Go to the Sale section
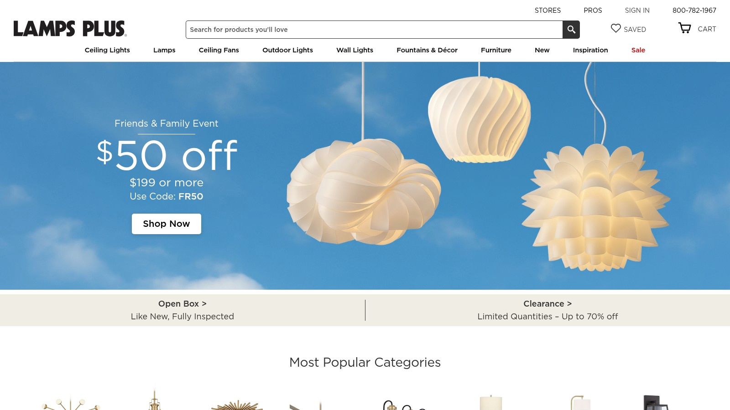The width and height of the screenshot is (730, 410). (638, 50)
